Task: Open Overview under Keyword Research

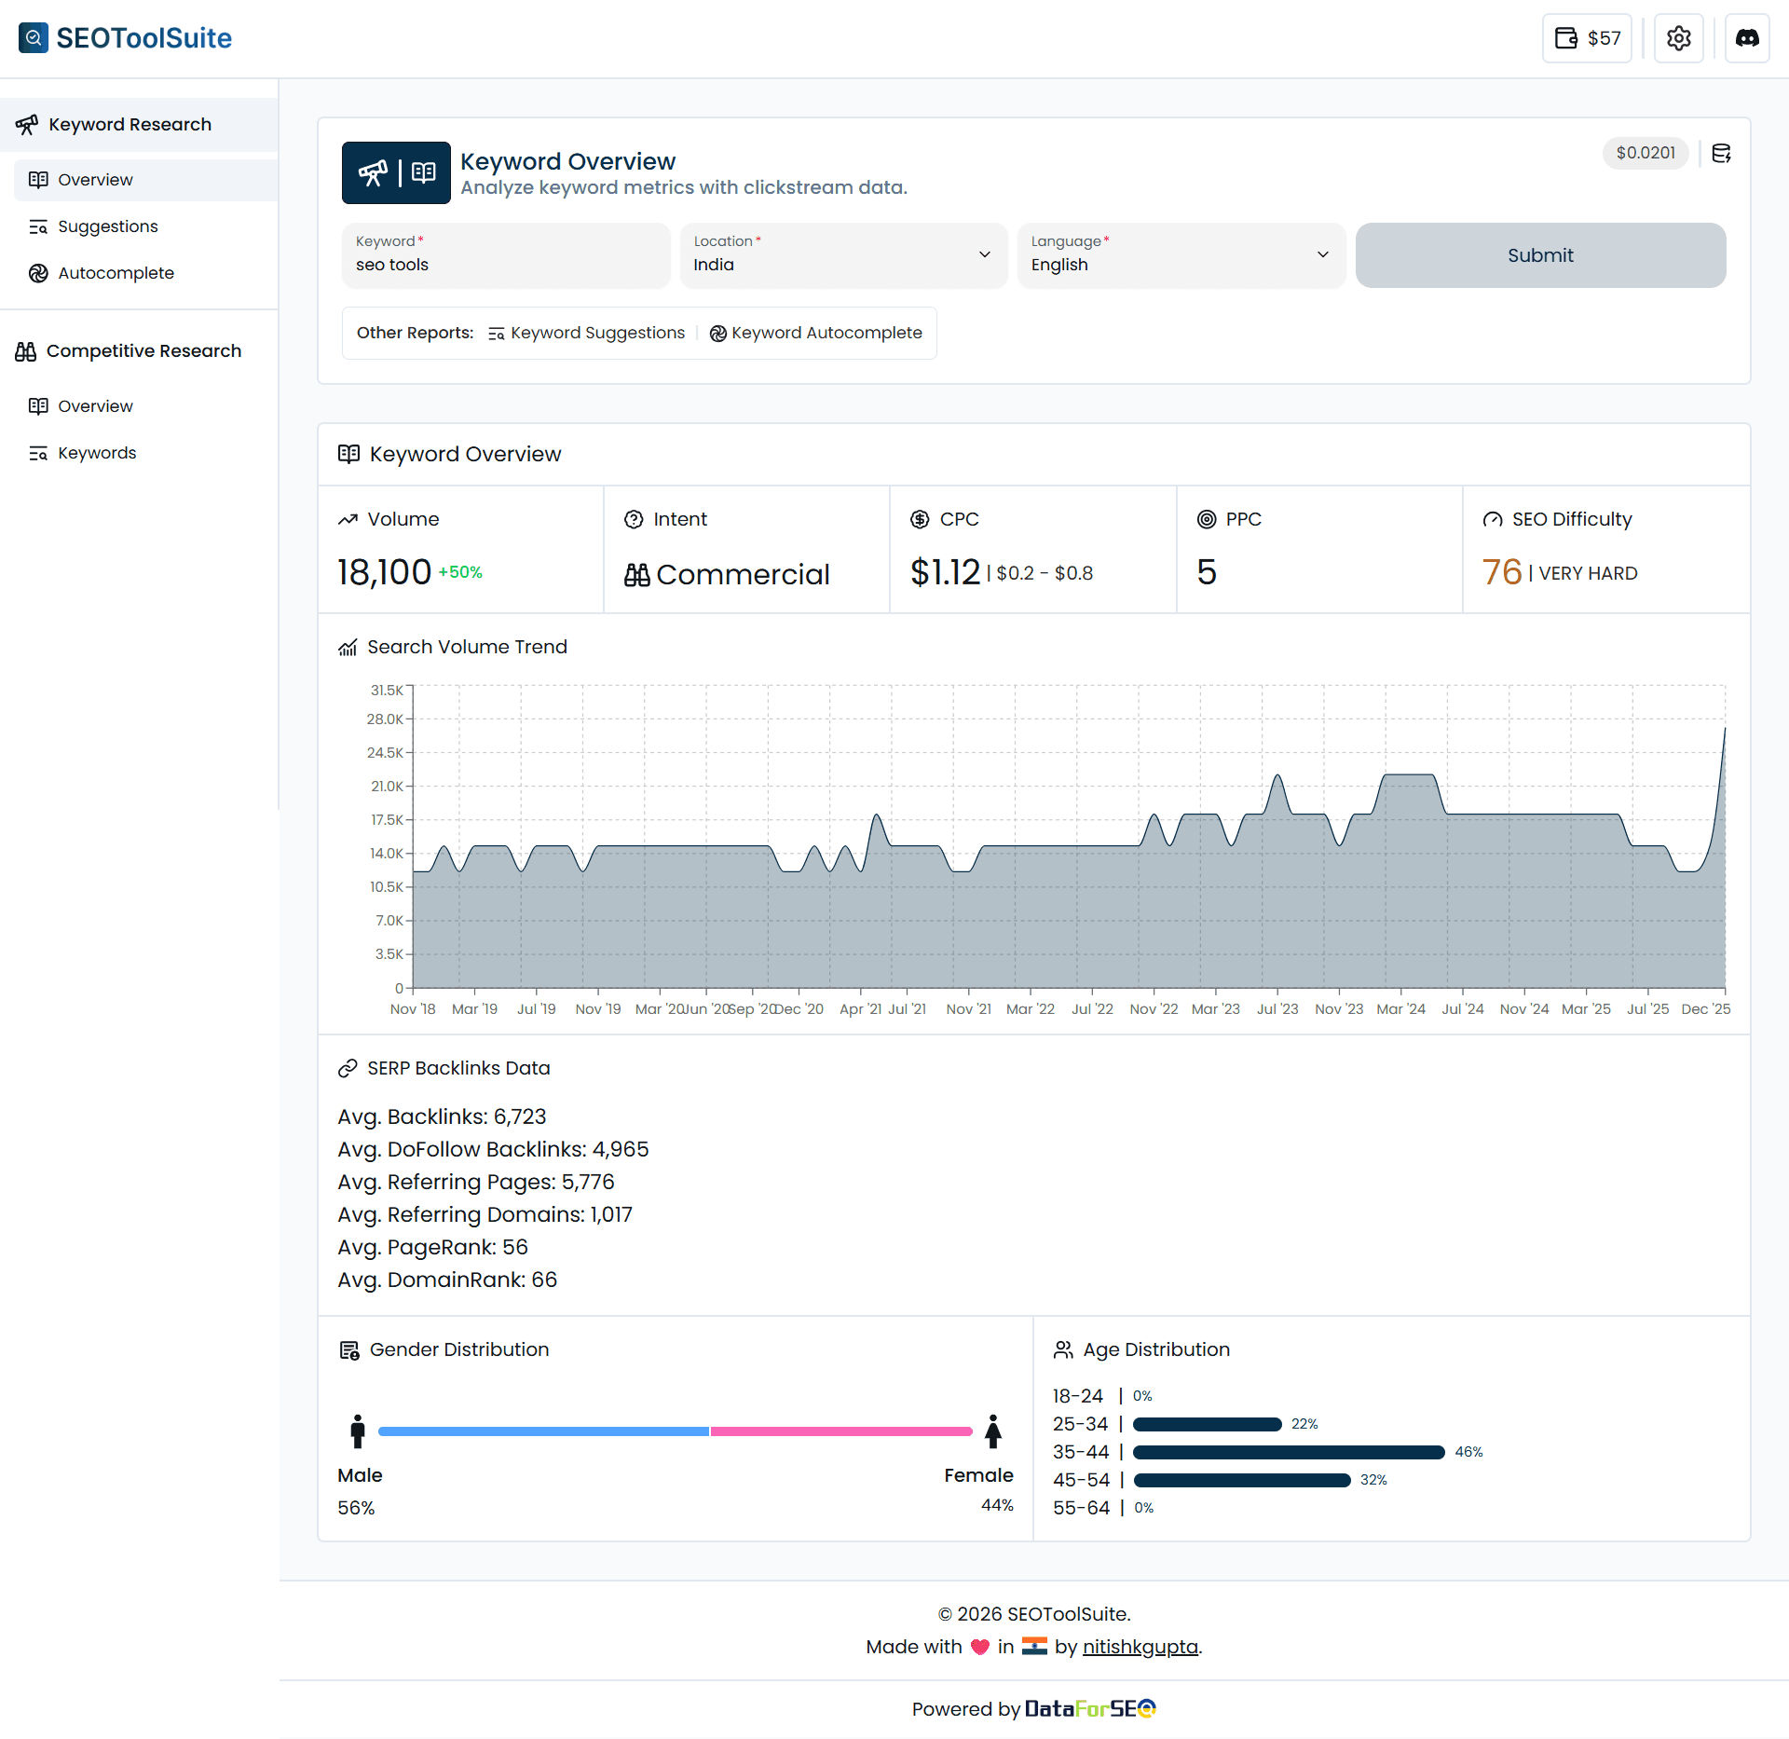Action: (145, 180)
